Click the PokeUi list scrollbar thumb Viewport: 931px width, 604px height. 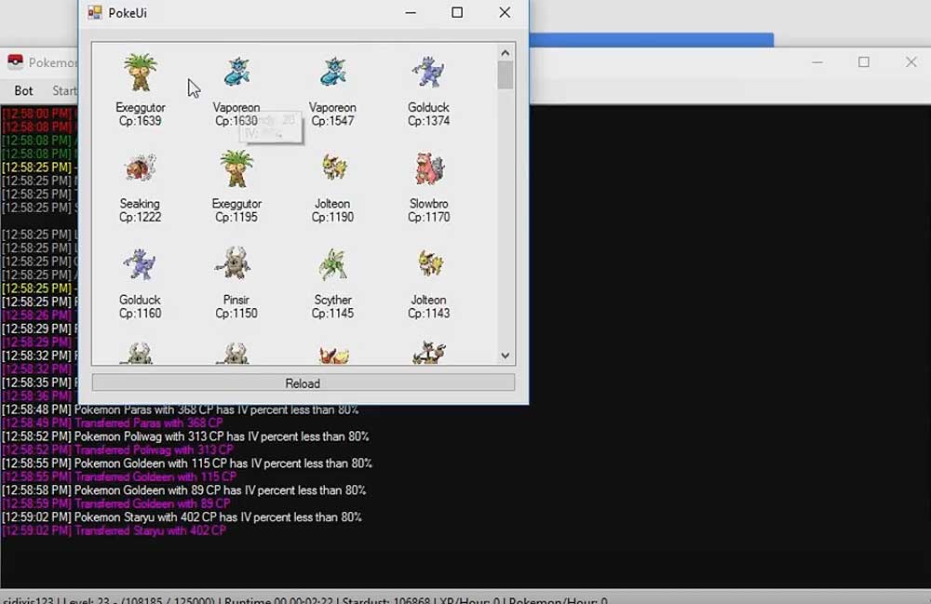coord(506,76)
